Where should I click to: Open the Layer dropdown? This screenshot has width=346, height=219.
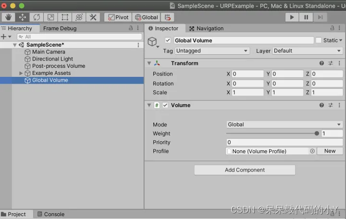pyautogui.click(x=308, y=51)
